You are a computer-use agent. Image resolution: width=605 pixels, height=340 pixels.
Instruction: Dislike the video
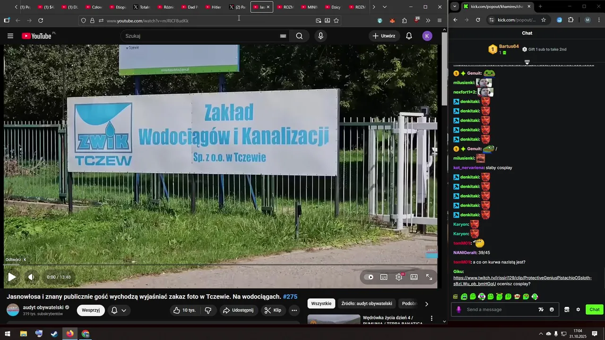(x=207, y=310)
